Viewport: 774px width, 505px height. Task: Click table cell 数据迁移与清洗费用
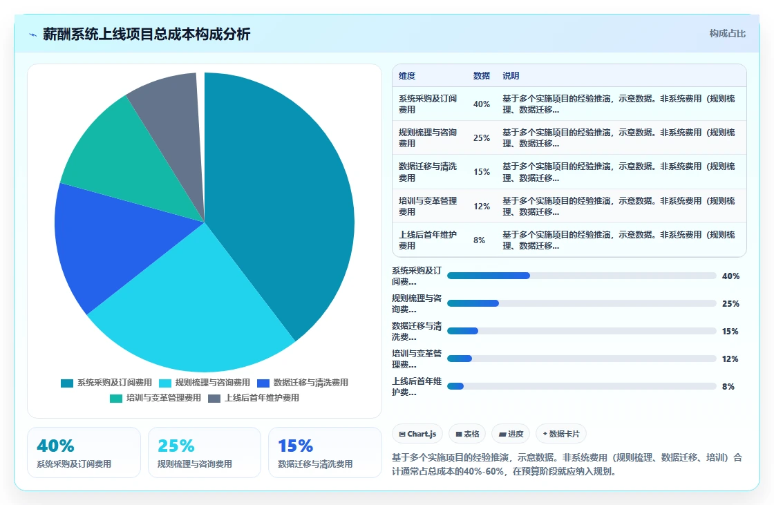point(428,172)
